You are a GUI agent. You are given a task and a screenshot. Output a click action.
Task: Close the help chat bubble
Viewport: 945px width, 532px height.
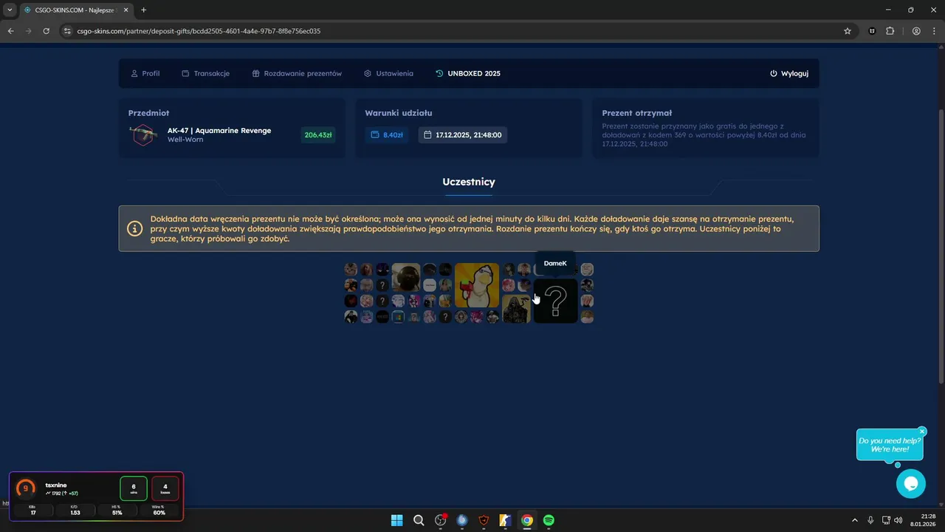click(922, 432)
